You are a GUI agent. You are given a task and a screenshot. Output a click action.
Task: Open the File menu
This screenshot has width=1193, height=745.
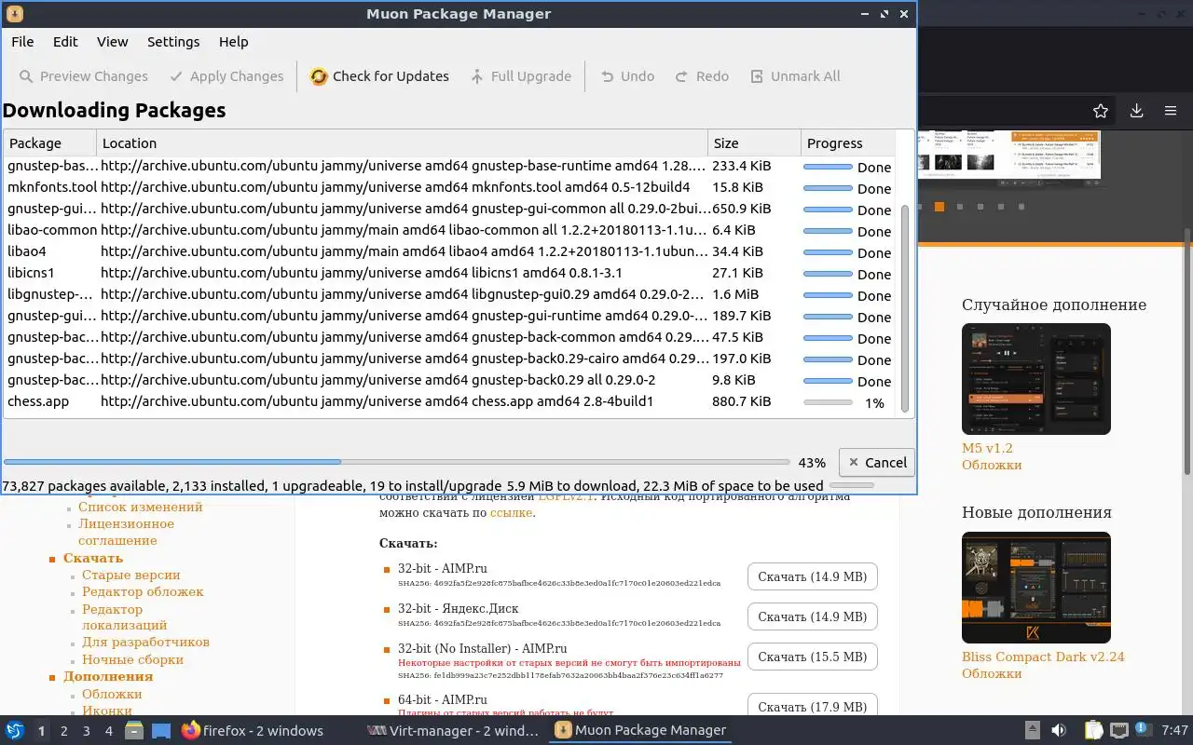(22, 41)
